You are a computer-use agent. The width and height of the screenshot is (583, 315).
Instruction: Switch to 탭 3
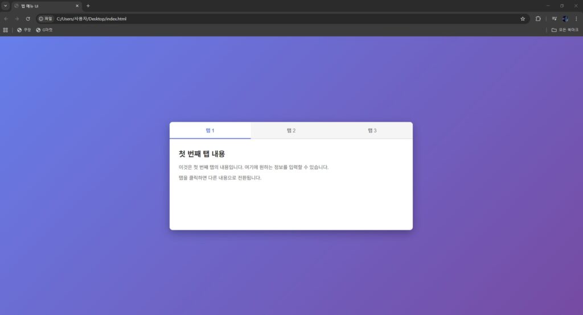tap(372, 130)
